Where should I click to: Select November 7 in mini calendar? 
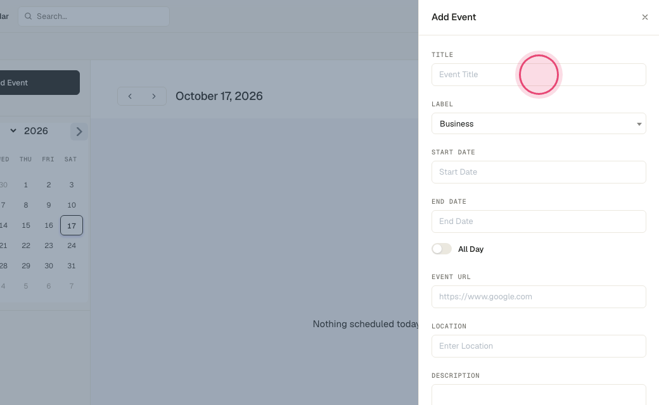pyautogui.click(x=72, y=286)
